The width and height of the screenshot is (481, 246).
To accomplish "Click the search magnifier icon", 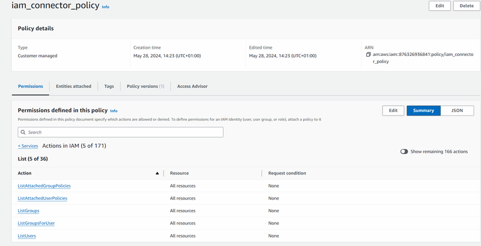I will pyautogui.click(x=23, y=132).
